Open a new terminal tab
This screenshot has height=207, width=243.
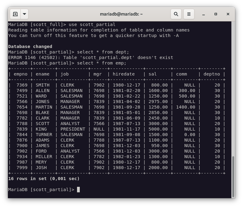15,14
